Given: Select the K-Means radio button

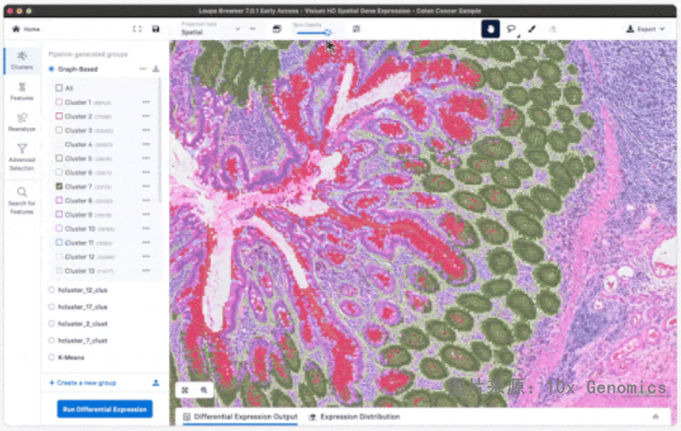Looking at the screenshot, I should point(51,357).
